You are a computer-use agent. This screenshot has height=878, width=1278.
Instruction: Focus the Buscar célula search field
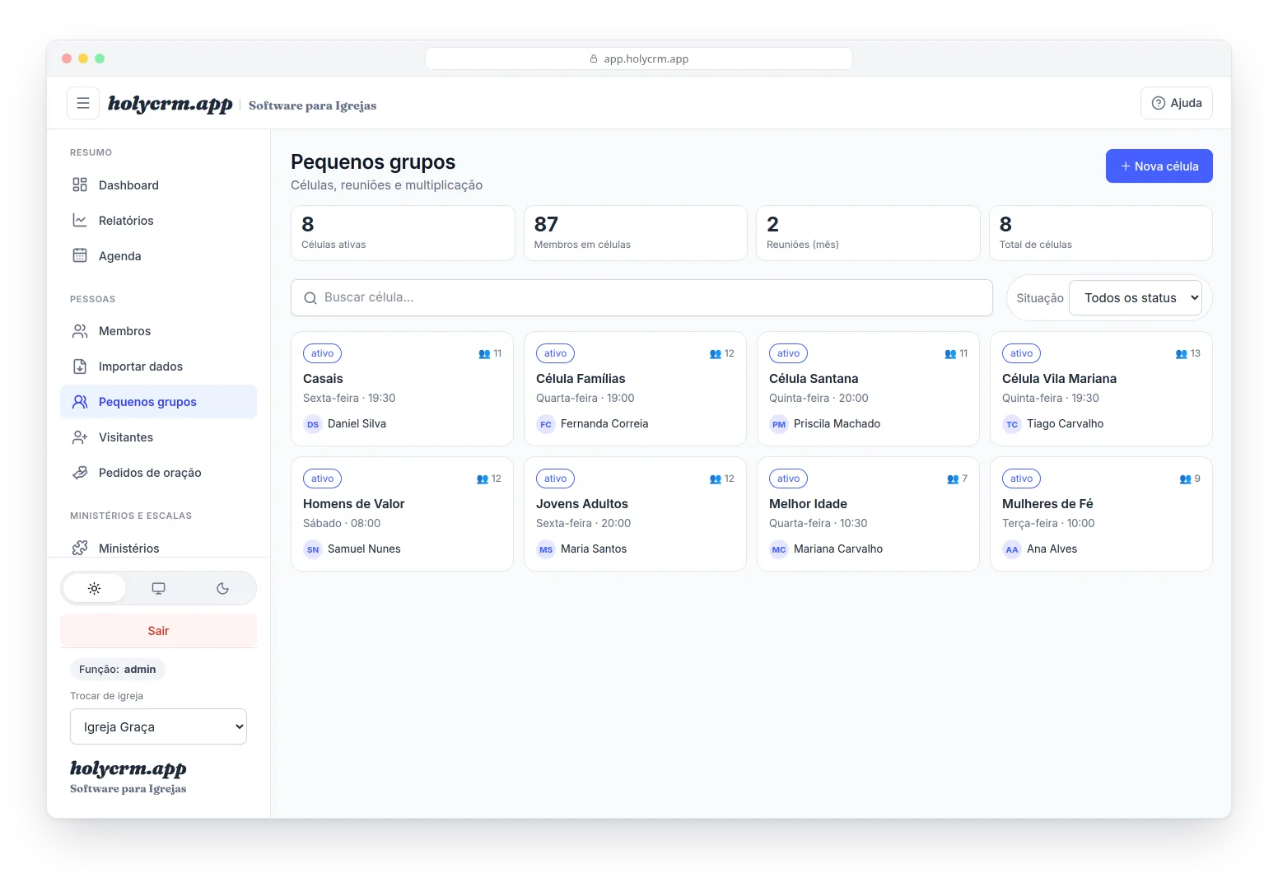coord(641,298)
